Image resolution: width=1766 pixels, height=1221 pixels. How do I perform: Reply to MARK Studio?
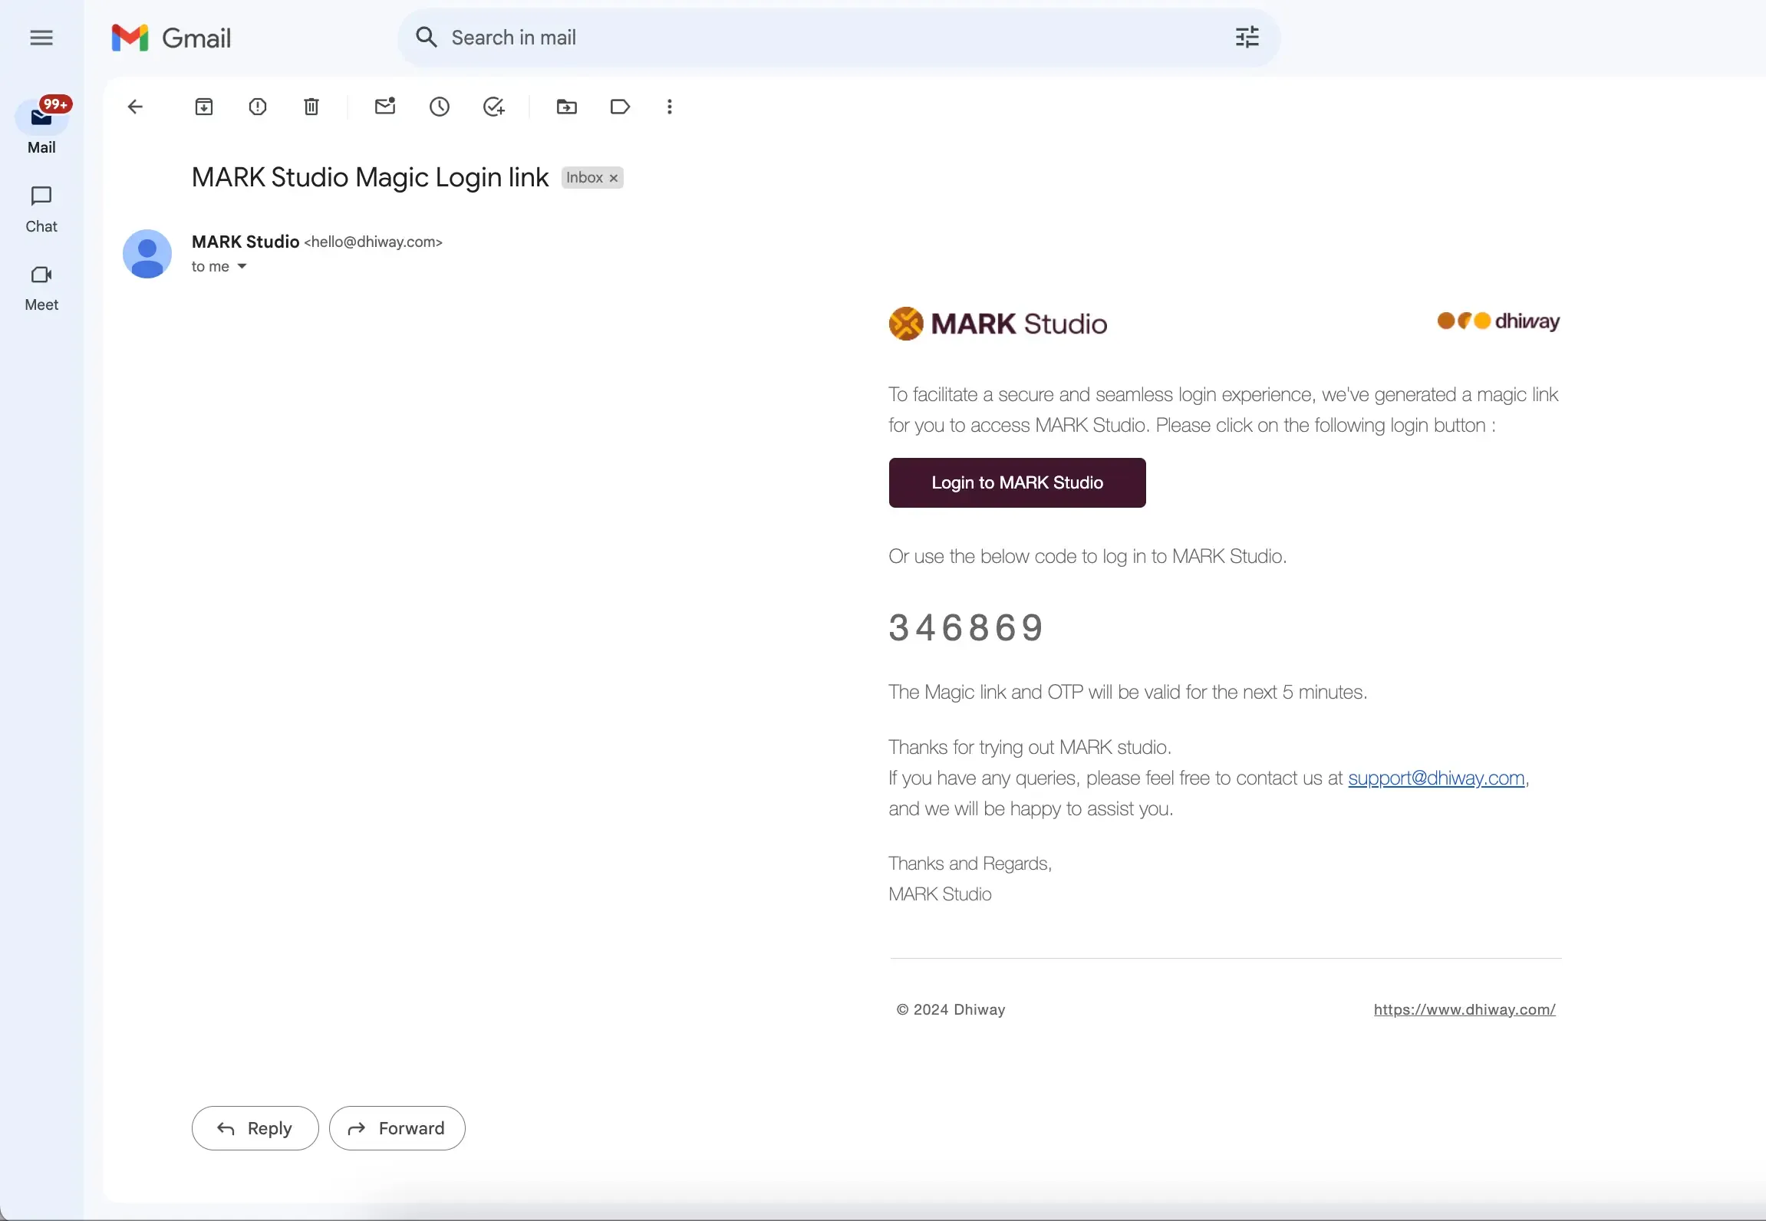[255, 1127]
